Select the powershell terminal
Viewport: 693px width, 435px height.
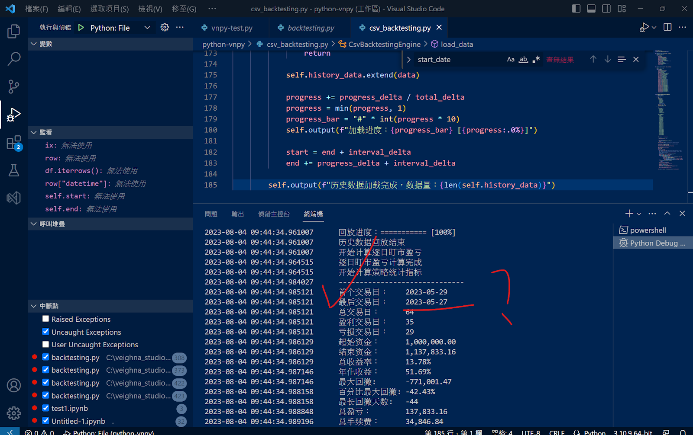653,230
